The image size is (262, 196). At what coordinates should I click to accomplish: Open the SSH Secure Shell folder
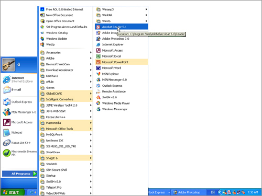pos(65,170)
